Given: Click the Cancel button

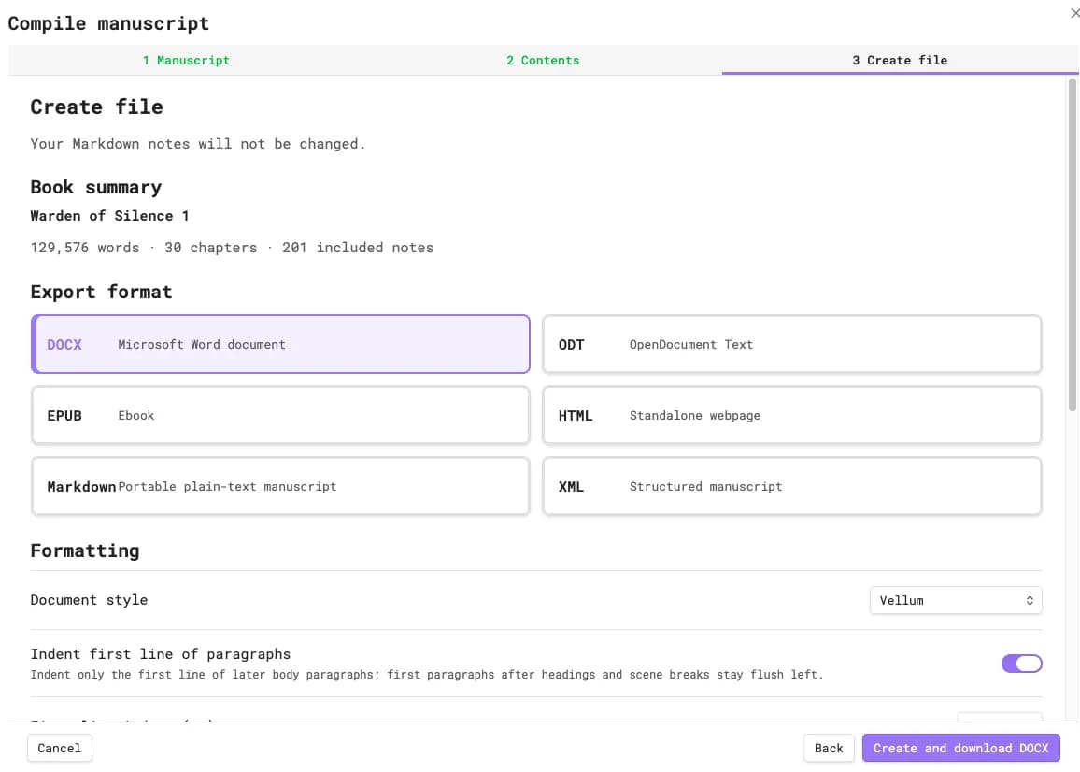Looking at the screenshot, I should click(x=59, y=748).
